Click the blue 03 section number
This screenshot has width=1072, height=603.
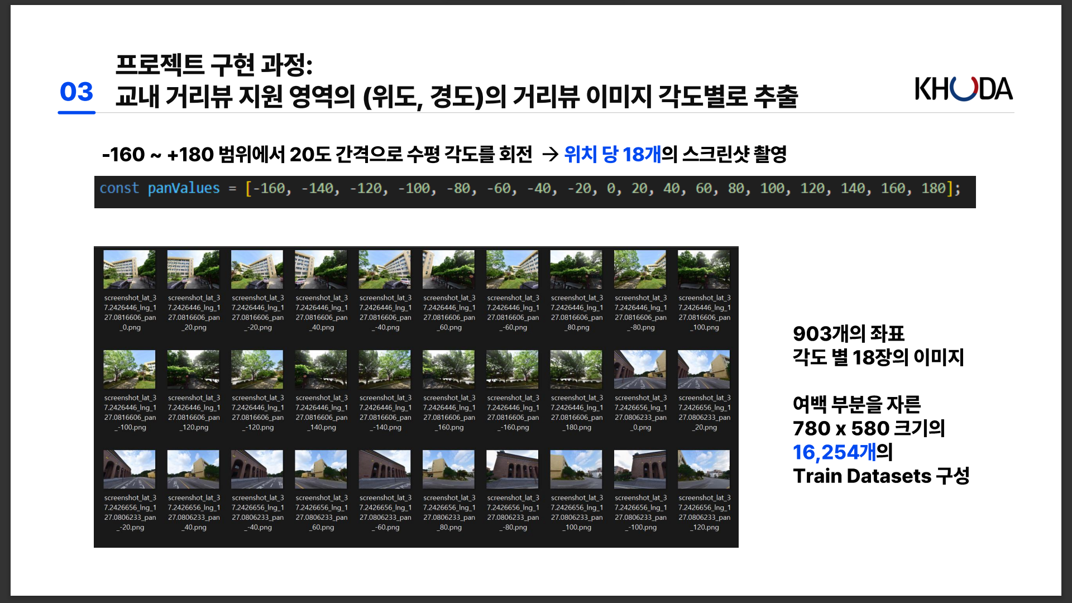pyautogui.click(x=76, y=92)
